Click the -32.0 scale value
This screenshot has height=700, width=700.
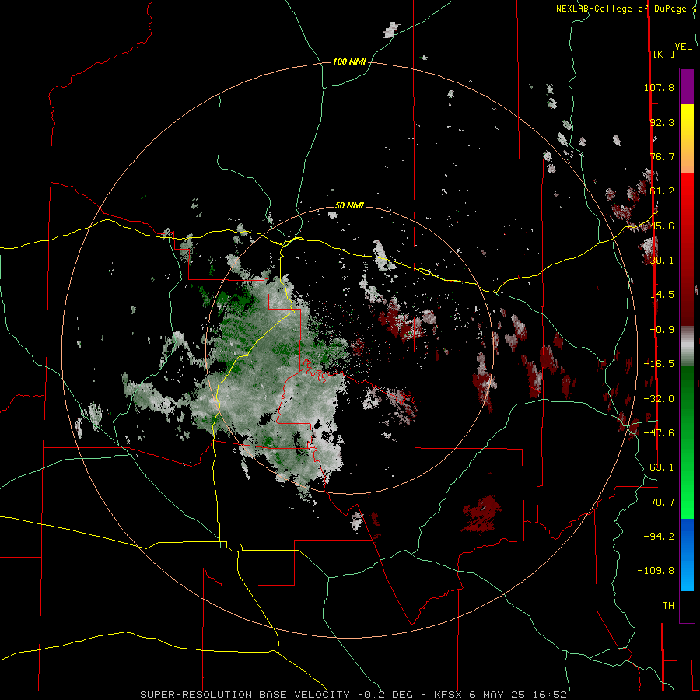(x=659, y=399)
